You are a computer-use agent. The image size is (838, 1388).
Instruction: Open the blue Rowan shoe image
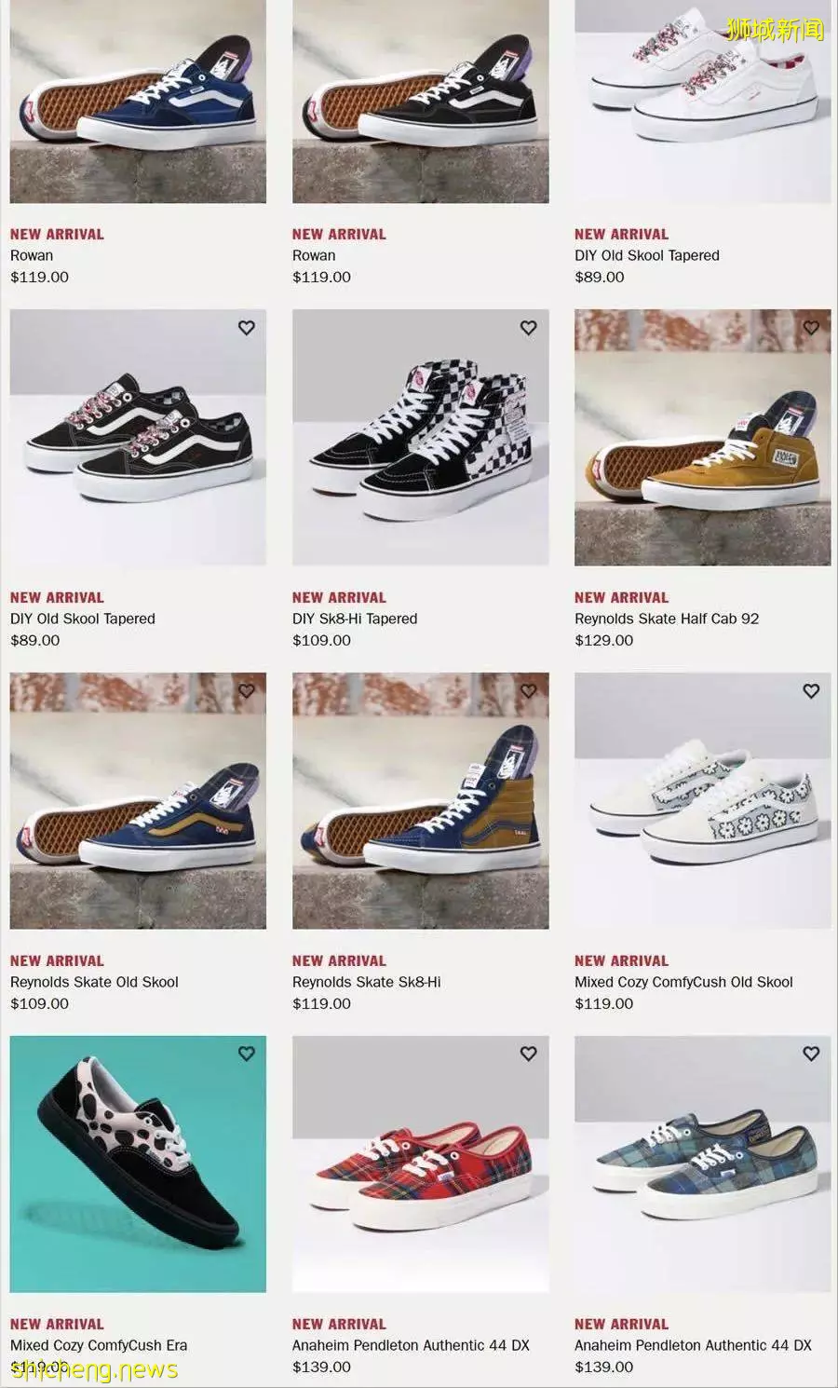(138, 101)
